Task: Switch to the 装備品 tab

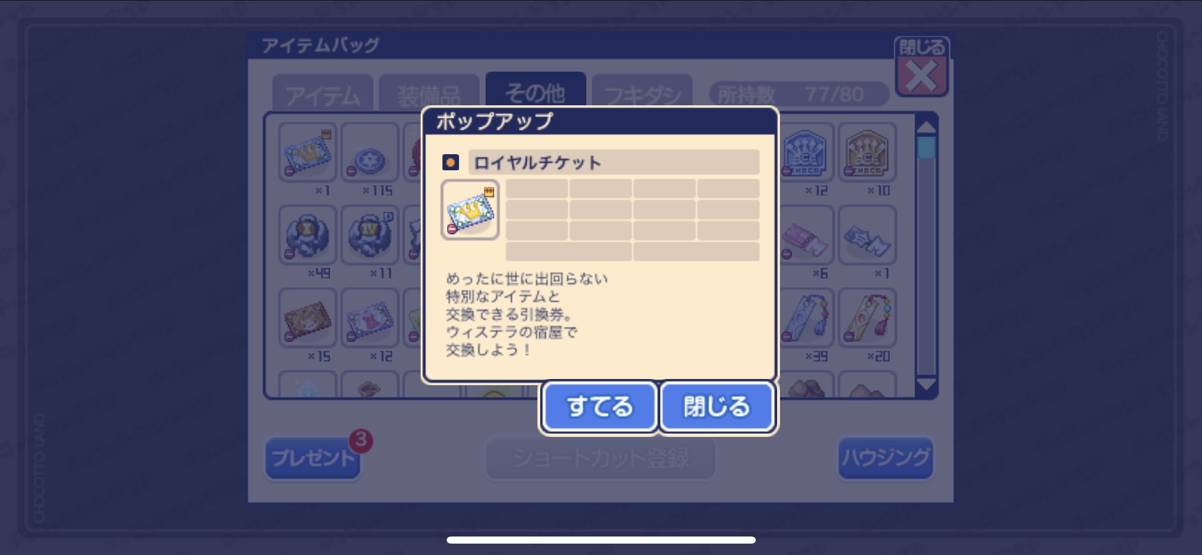Action: (x=429, y=93)
